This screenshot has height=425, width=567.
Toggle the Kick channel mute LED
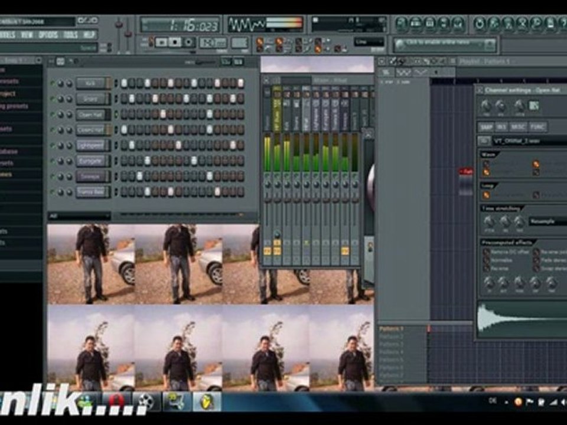[x=54, y=83]
